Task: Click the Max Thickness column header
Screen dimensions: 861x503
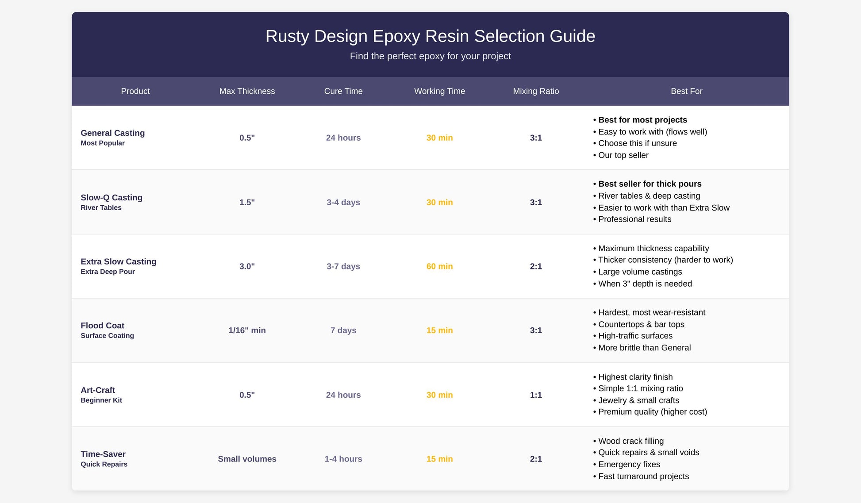Action: (x=247, y=91)
